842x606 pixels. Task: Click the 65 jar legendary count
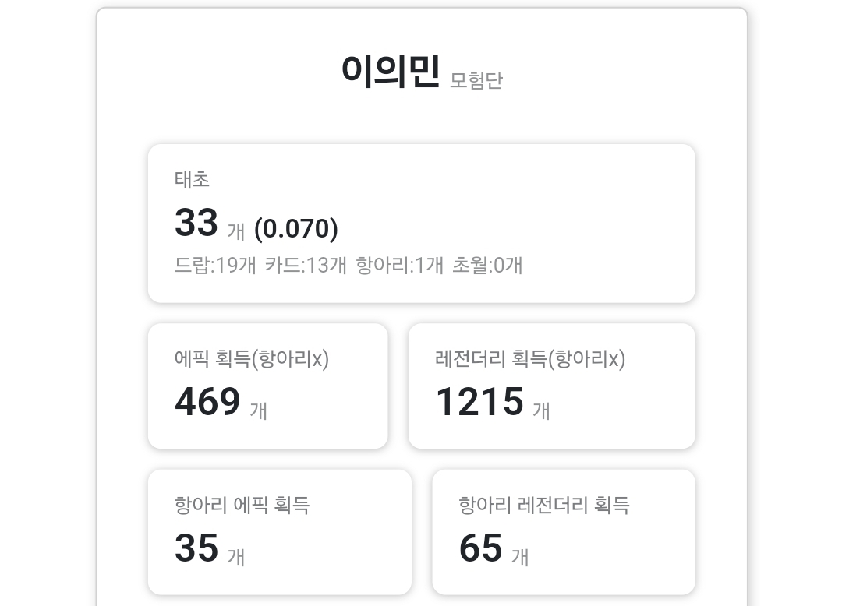pyautogui.click(x=480, y=548)
